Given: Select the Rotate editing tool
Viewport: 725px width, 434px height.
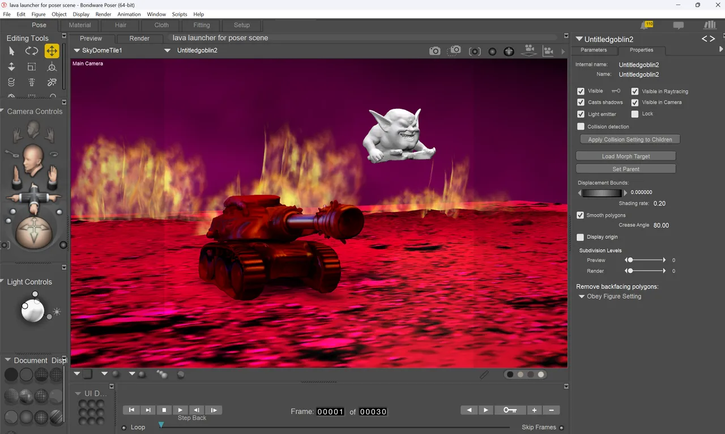Looking at the screenshot, I should tap(32, 51).
